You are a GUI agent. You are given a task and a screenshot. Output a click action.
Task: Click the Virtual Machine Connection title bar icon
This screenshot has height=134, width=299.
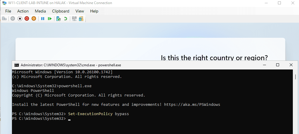coord(4,3)
